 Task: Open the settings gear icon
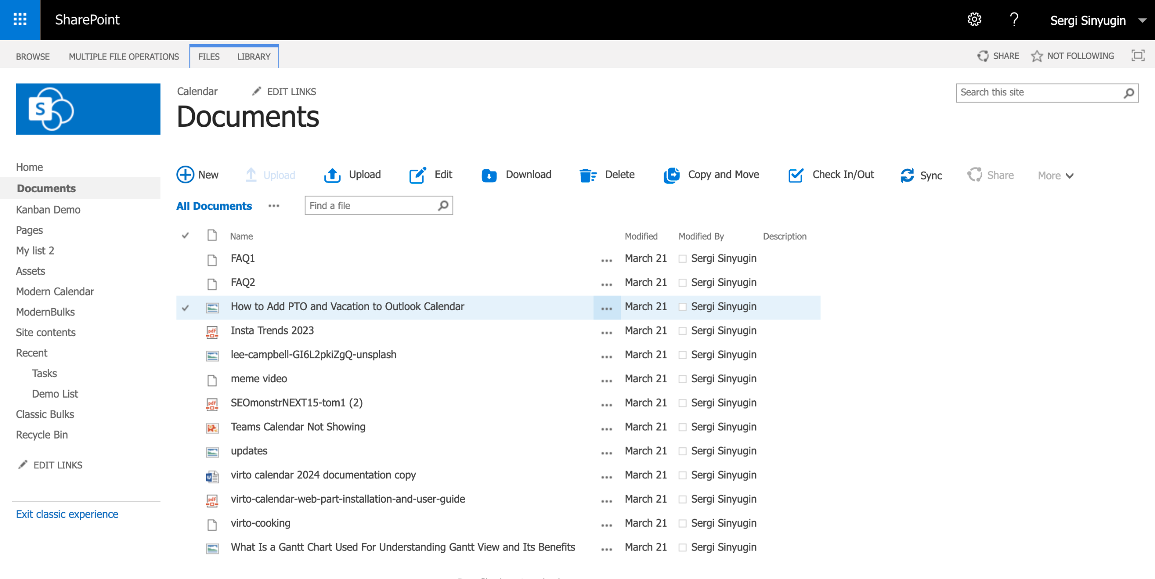tap(974, 19)
